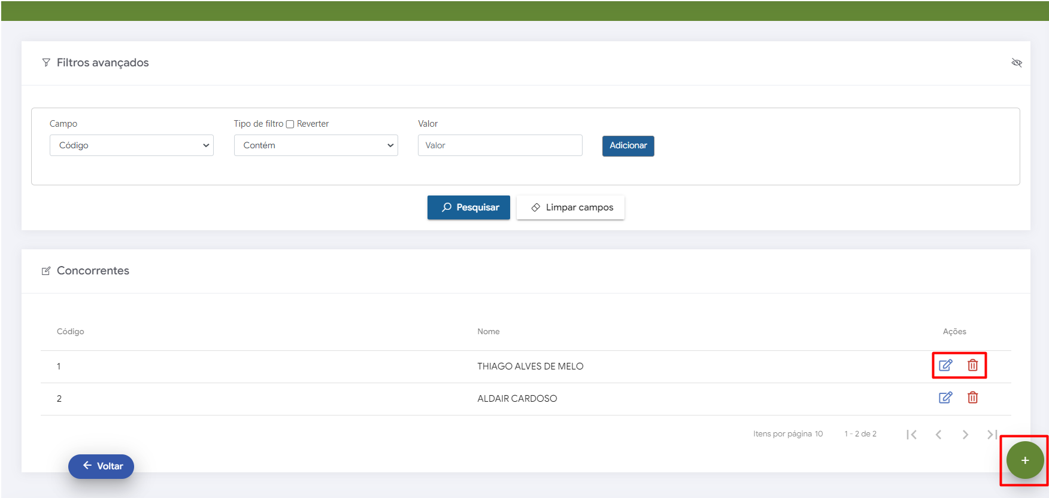Focus the Valor input field

[x=500, y=145]
